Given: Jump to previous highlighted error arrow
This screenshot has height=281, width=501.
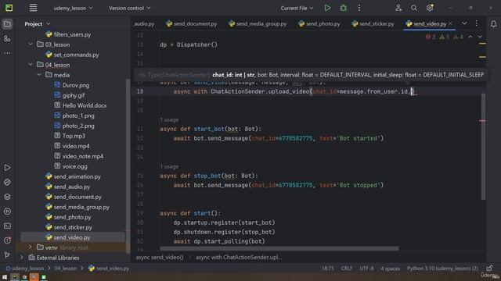Looking at the screenshot, I should click(x=470, y=37).
